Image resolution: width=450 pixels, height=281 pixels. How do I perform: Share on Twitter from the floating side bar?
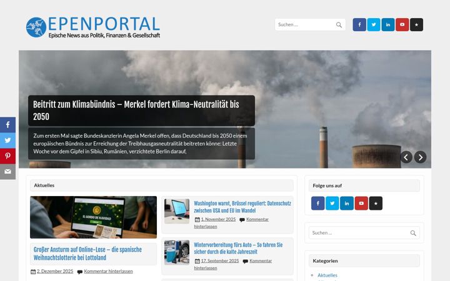point(7,140)
